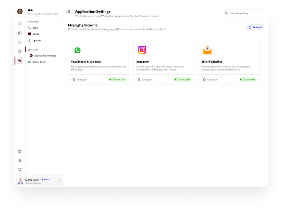
Task: Click Connected status on the Email Marketing card
Action: pos(247,79)
